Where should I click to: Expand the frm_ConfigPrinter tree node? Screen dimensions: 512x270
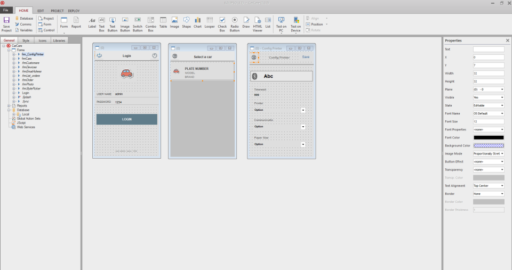(x=14, y=54)
